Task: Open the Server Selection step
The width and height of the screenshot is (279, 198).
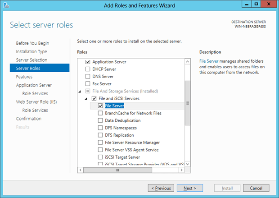Action: pos(31,60)
